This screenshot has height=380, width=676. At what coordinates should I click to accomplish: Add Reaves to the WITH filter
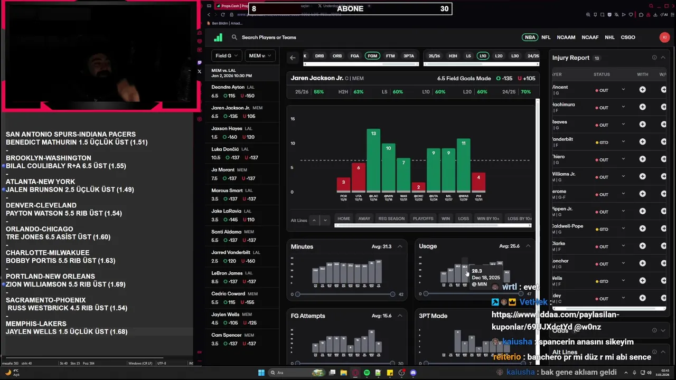(642, 125)
